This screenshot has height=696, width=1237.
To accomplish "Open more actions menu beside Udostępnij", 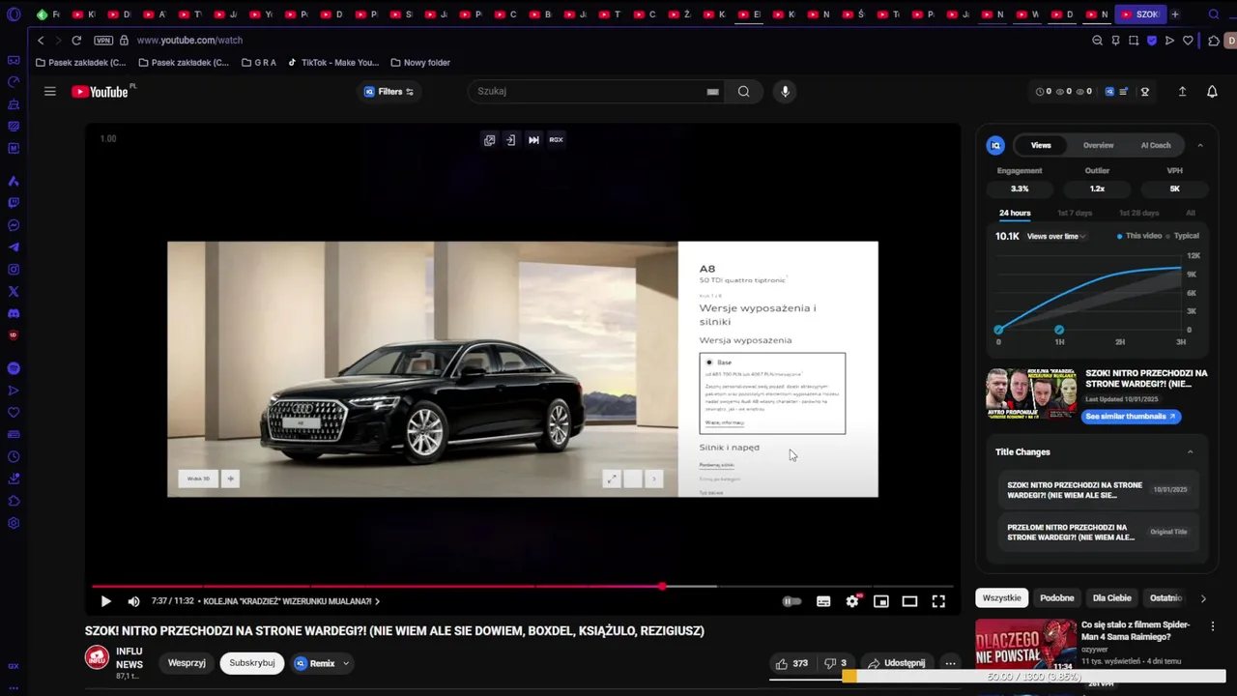I will [951, 663].
